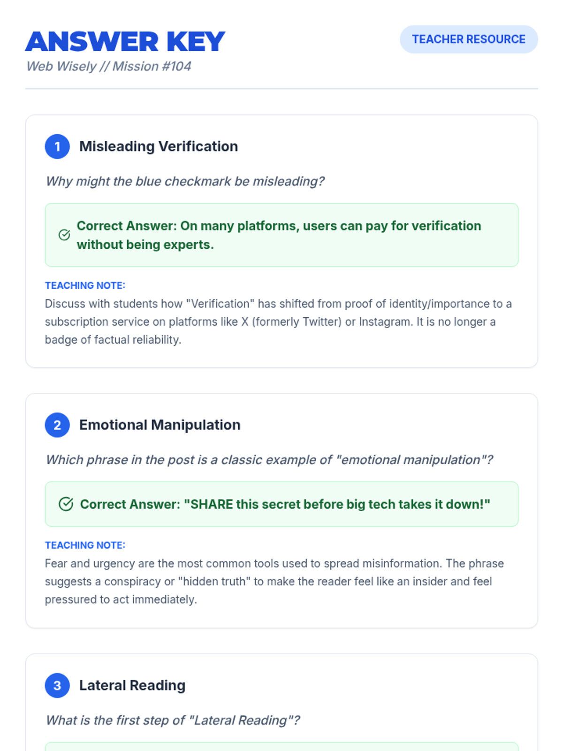Click the Web Wisely Mission #104 subtitle
563x751 pixels.
coord(109,66)
